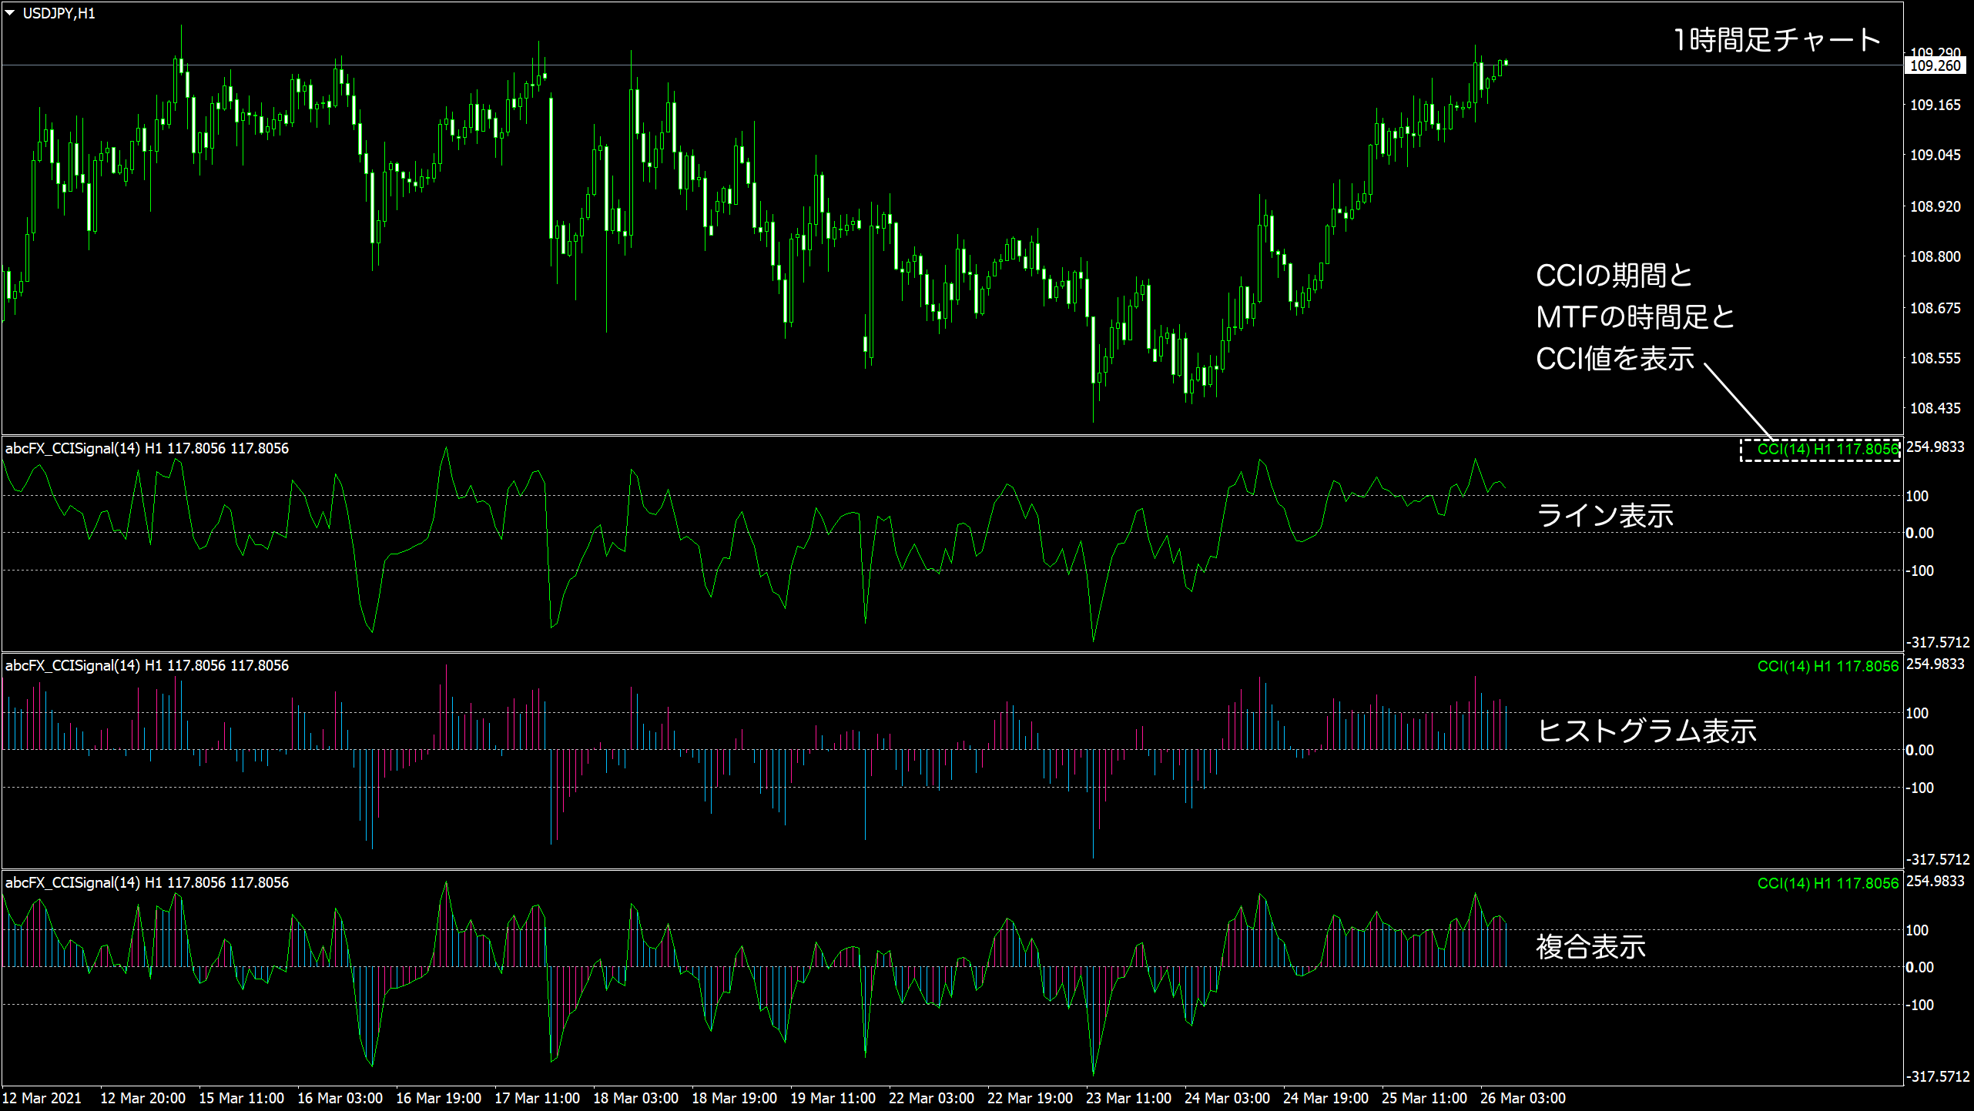Click the 22 Mar 03:00 time-axis label
1974x1111 pixels.
[930, 1099]
